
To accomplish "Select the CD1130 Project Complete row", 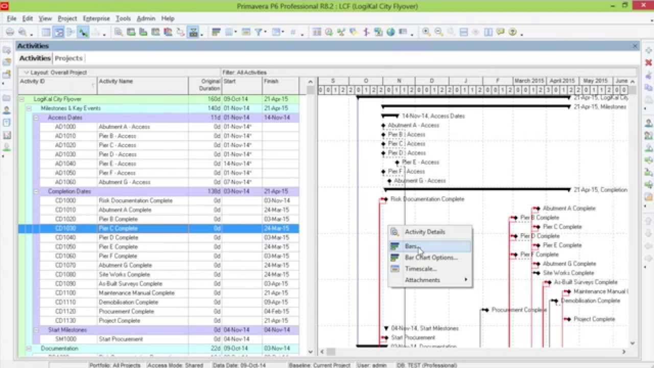I will pyautogui.click(x=159, y=321).
